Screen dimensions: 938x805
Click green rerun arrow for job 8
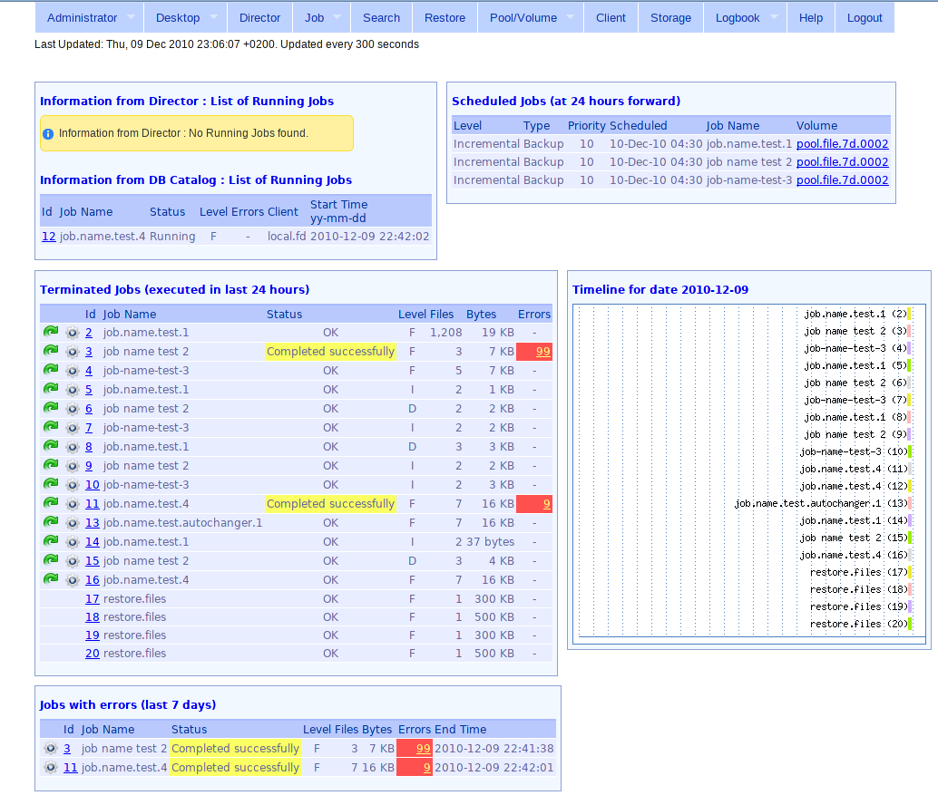pos(51,446)
